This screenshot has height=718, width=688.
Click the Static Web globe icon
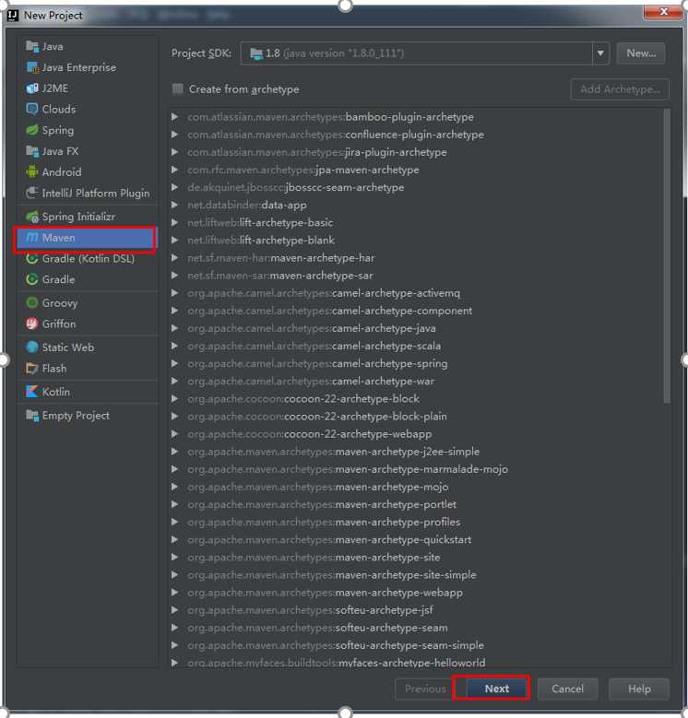point(32,347)
